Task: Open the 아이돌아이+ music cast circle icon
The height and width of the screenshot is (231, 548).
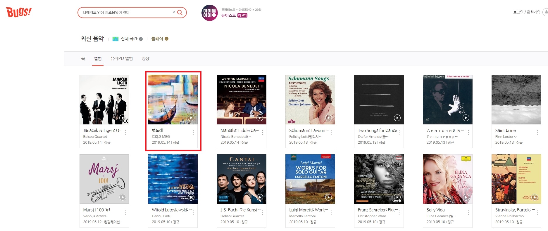Action: point(210,13)
